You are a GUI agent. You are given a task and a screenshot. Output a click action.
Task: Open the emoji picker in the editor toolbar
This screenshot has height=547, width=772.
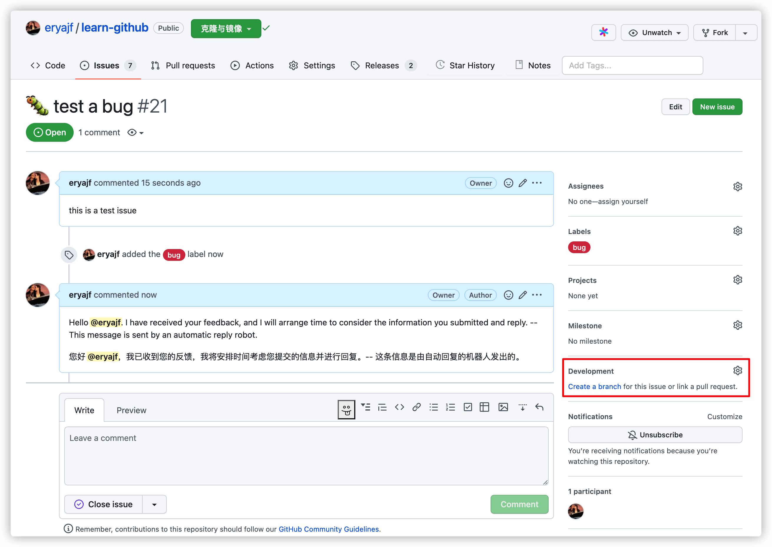click(x=346, y=410)
